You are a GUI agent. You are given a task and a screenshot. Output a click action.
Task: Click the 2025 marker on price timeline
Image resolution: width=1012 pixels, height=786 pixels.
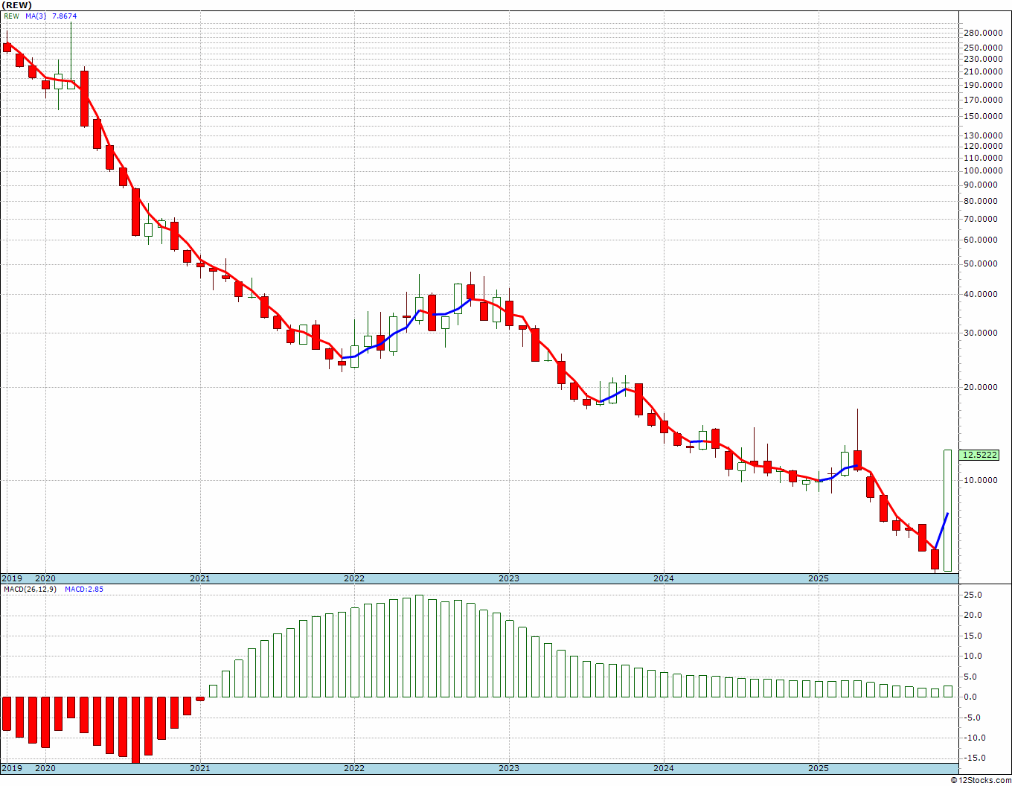tap(819, 578)
